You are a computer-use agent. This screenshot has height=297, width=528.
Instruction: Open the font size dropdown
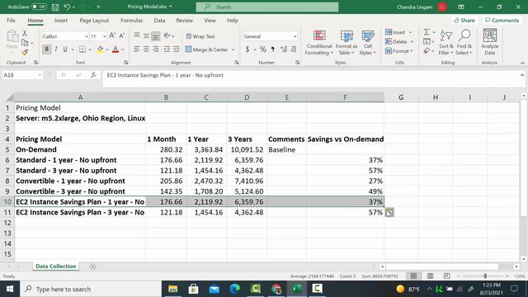point(105,36)
